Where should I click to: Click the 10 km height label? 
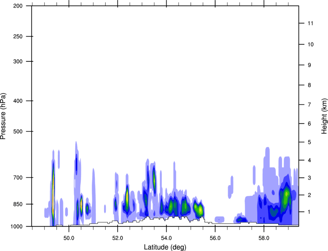coord(311,44)
